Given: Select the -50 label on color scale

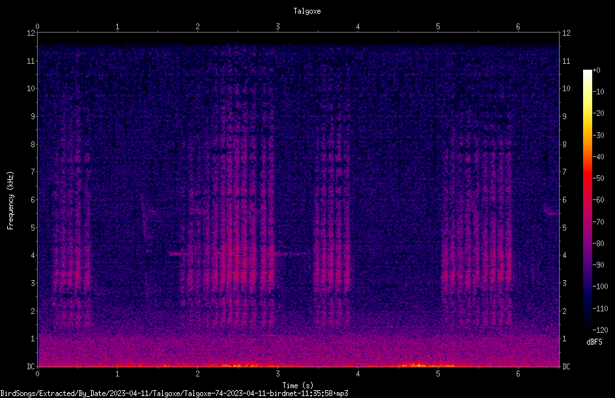Looking at the screenshot, I should coord(599,178).
